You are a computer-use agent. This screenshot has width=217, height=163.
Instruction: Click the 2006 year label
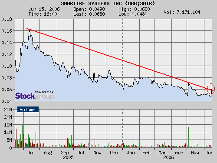tap(168, 157)
